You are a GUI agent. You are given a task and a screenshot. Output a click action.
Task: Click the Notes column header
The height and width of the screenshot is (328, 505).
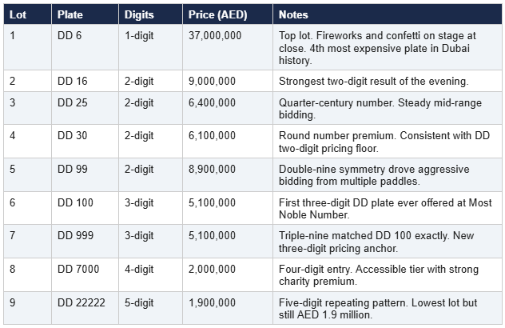coord(293,15)
